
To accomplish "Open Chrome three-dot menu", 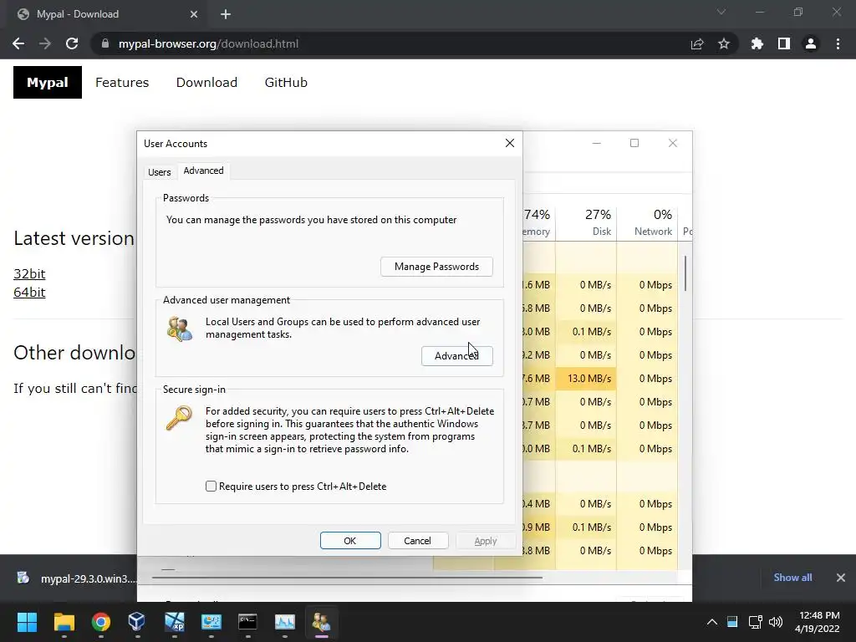I will [838, 43].
